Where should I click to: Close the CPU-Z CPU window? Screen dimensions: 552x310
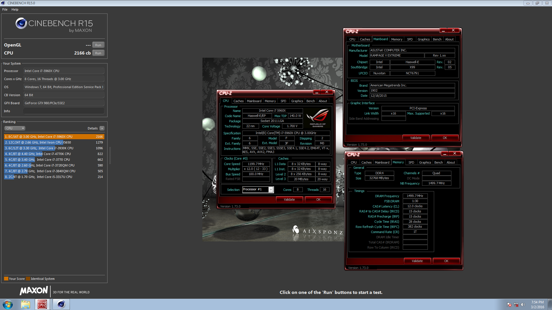pos(327,92)
